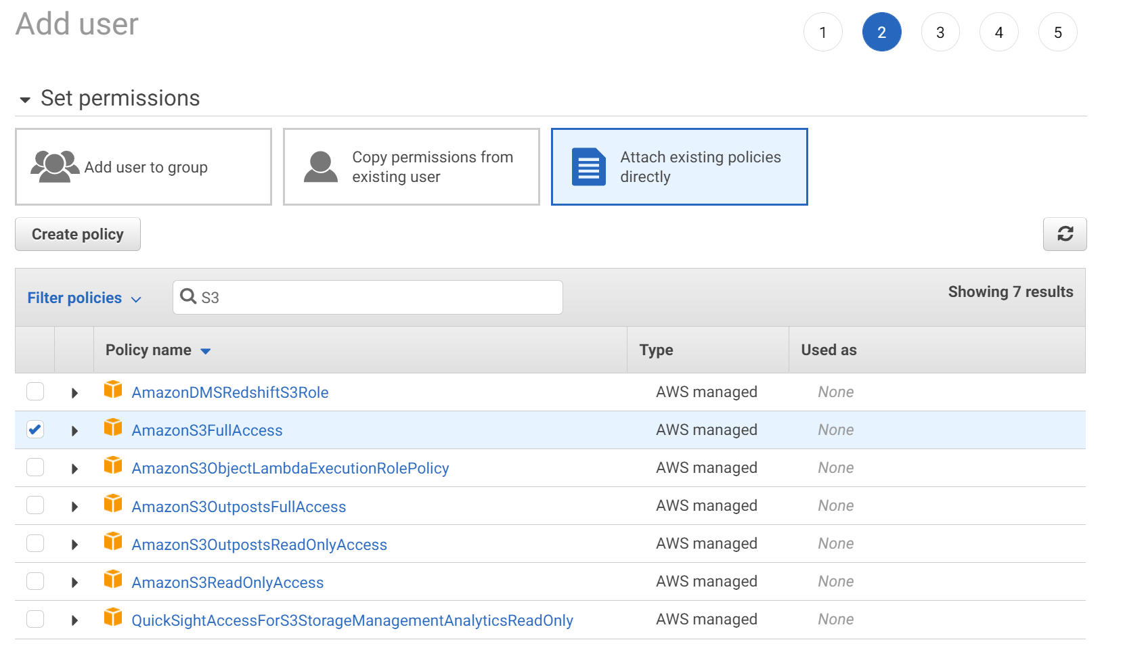Collapse the Set permissions section

25,100
